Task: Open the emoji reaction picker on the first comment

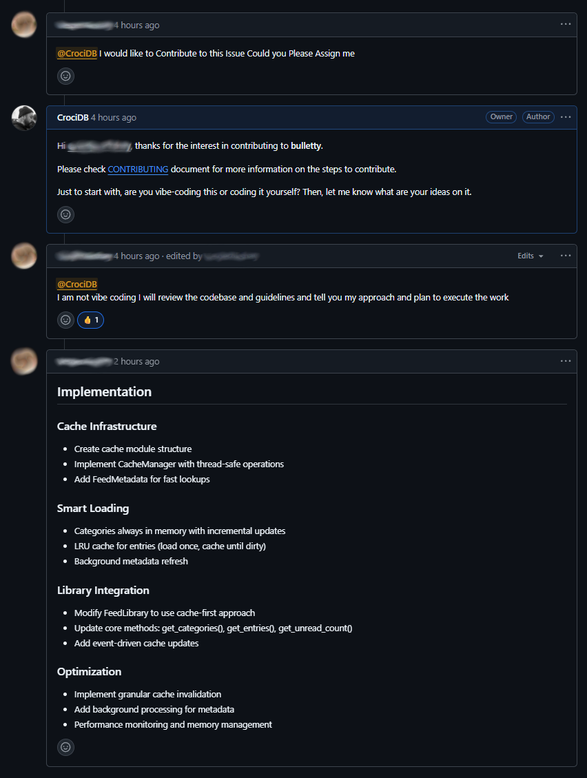Action: [65, 76]
